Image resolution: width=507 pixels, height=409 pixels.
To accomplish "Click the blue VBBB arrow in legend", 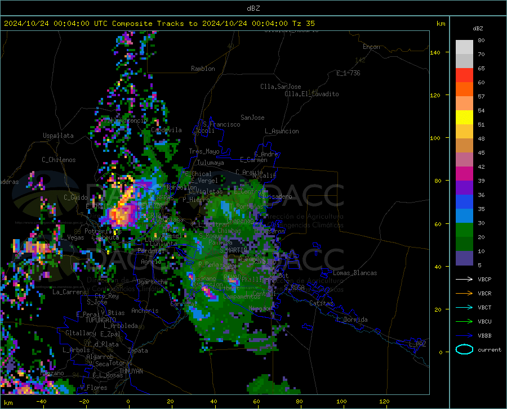I will [464, 336].
